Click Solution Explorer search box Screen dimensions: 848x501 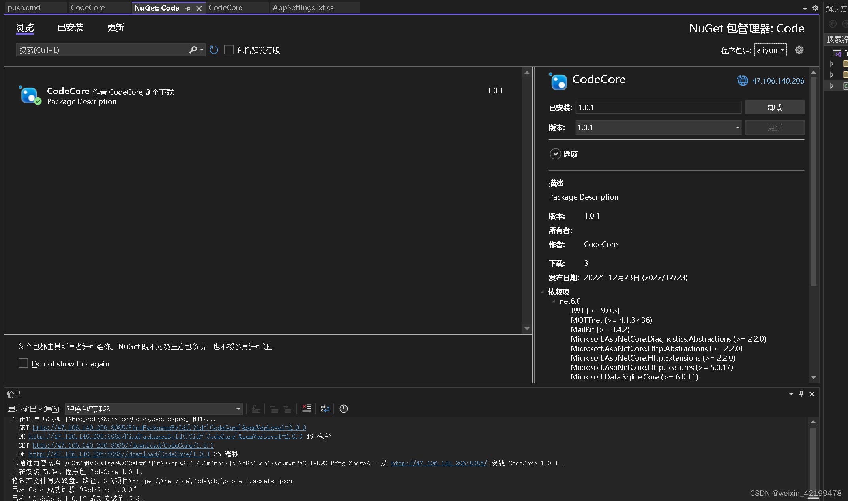[x=837, y=39]
